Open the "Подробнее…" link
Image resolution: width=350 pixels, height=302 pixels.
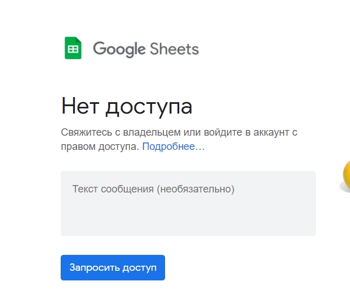tap(173, 146)
